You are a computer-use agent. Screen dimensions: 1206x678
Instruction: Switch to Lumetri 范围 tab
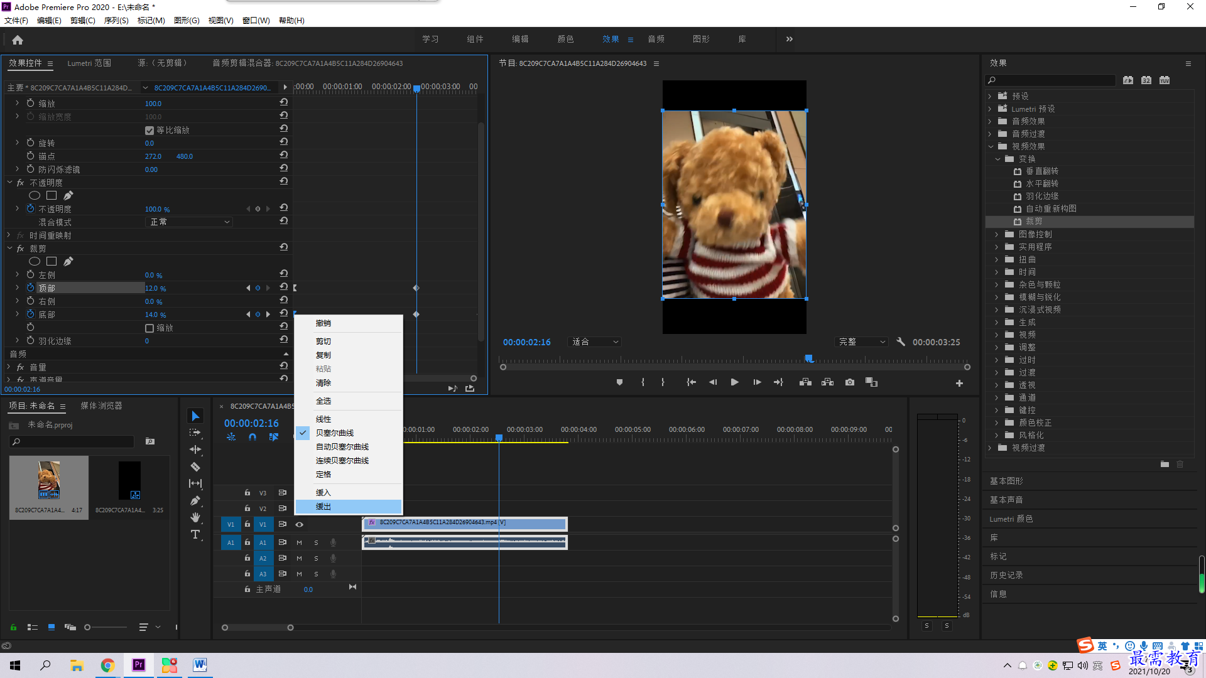click(x=89, y=63)
